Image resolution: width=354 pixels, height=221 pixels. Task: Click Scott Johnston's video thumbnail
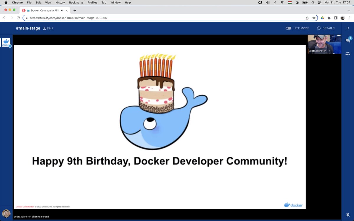point(324,44)
